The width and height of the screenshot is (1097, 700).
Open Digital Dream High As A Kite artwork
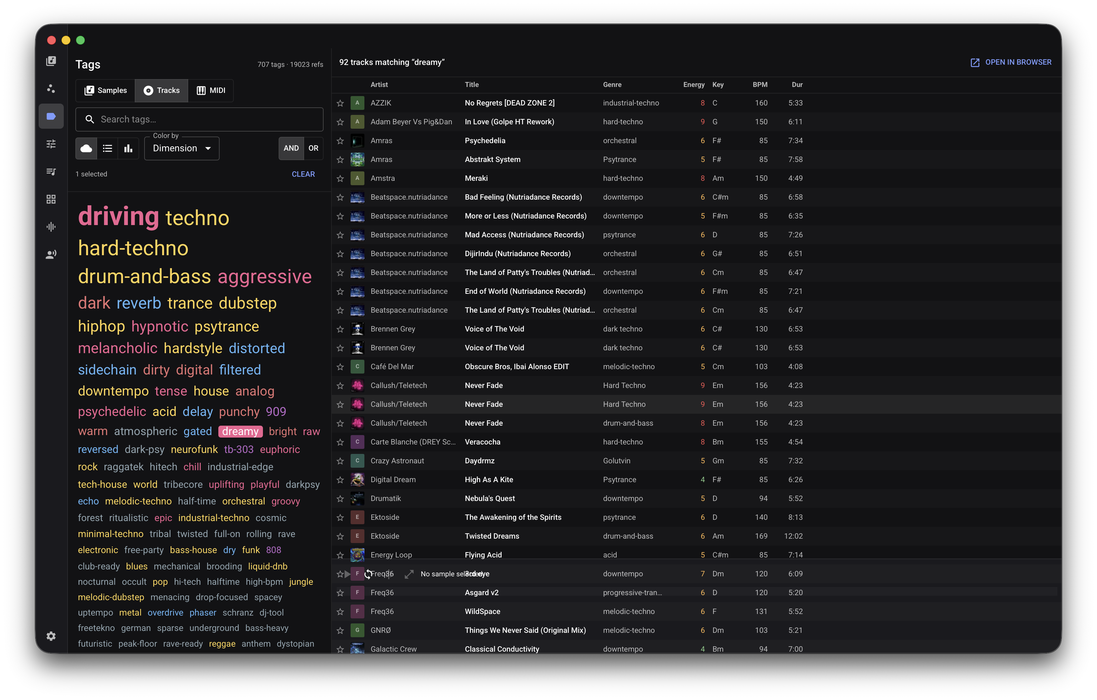pos(357,480)
